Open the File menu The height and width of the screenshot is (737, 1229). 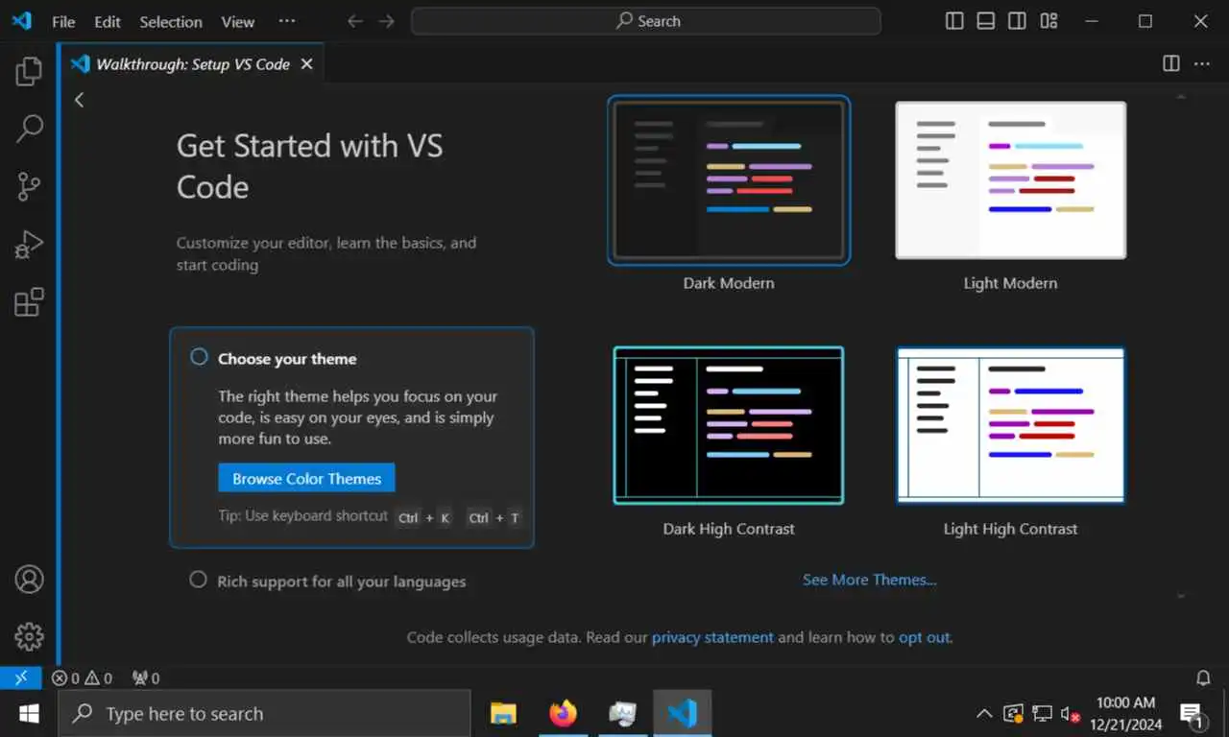[x=63, y=21]
